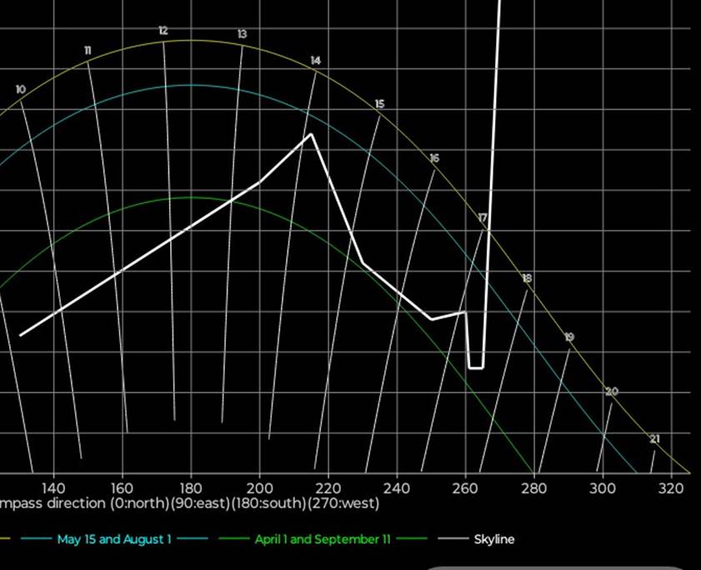Select the hour 10 label on the chart

[x=21, y=89]
